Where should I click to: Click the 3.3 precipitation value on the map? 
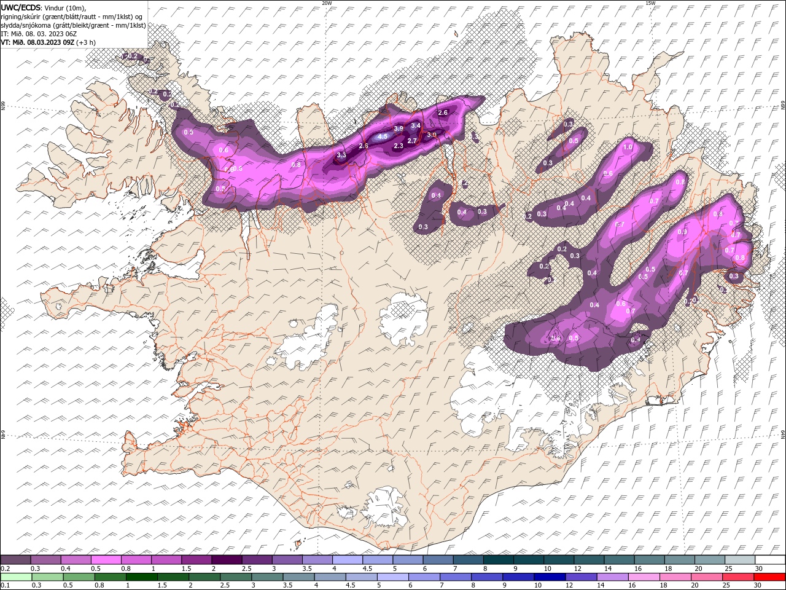click(x=341, y=155)
